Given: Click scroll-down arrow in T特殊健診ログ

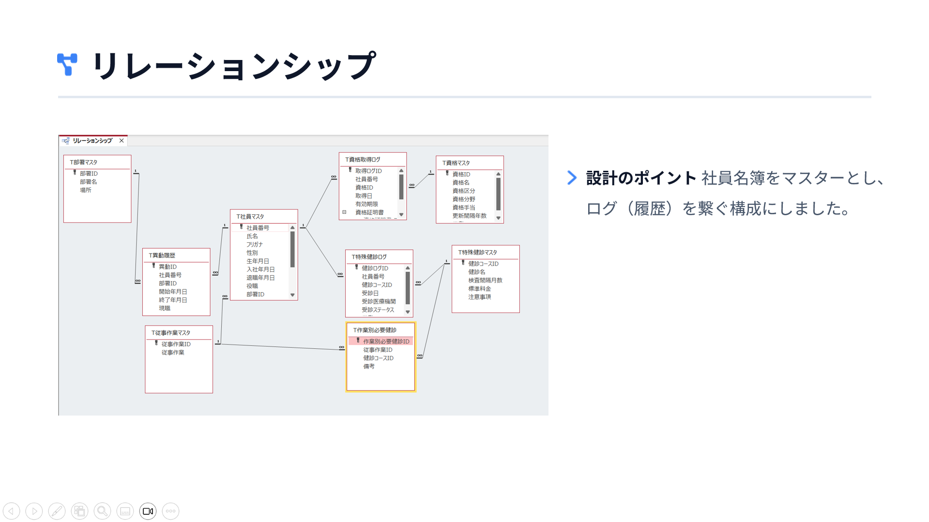Looking at the screenshot, I should [408, 312].
